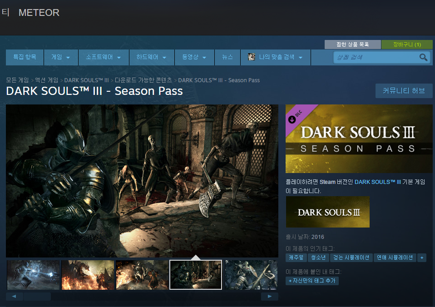This screenshot has width=435, height=307.
Task: Open the 뉴스 tab
Action: click(x=227, y=57)
